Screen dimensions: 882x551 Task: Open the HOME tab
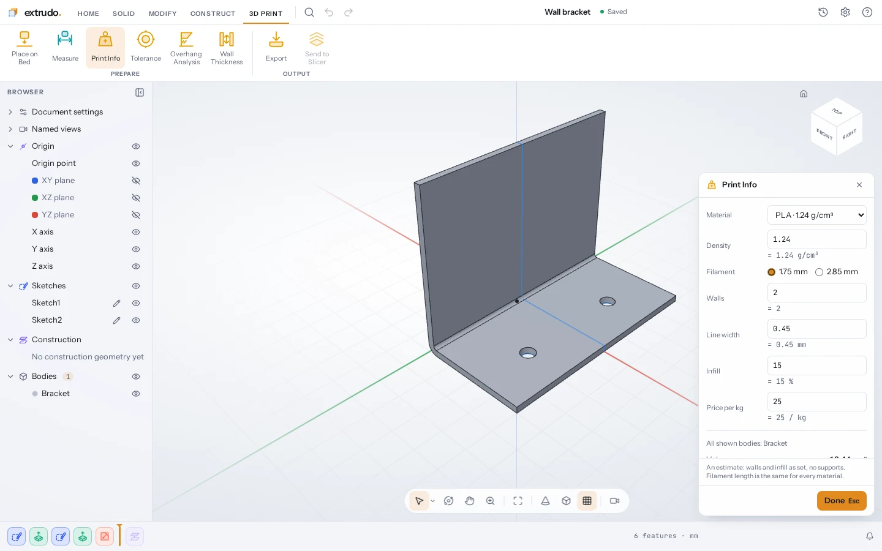coord(88,13)
